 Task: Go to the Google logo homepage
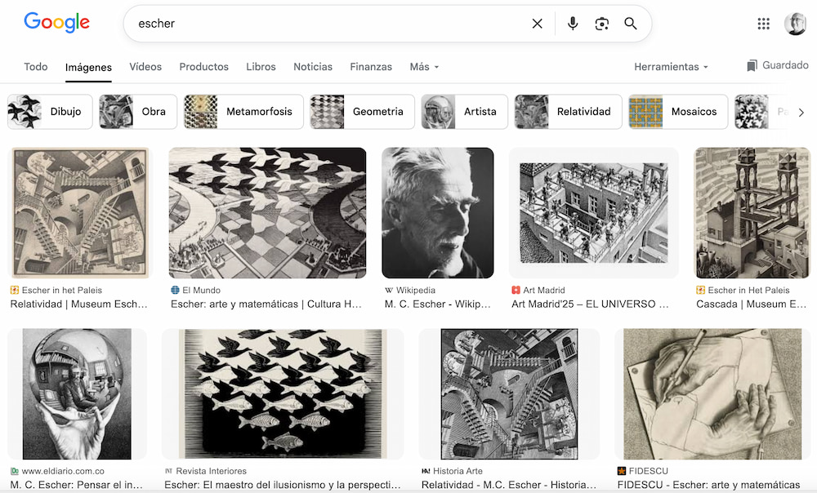point(57,23)
